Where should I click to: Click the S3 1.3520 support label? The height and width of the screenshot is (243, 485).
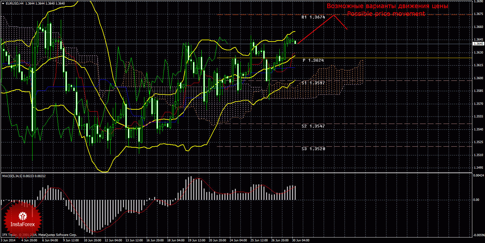[x=313, y=149]
